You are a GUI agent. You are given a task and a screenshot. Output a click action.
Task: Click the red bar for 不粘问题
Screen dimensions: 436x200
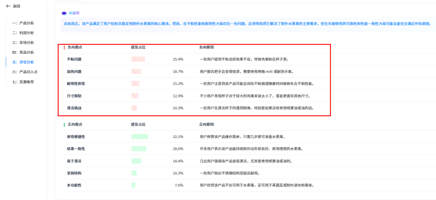138,59
